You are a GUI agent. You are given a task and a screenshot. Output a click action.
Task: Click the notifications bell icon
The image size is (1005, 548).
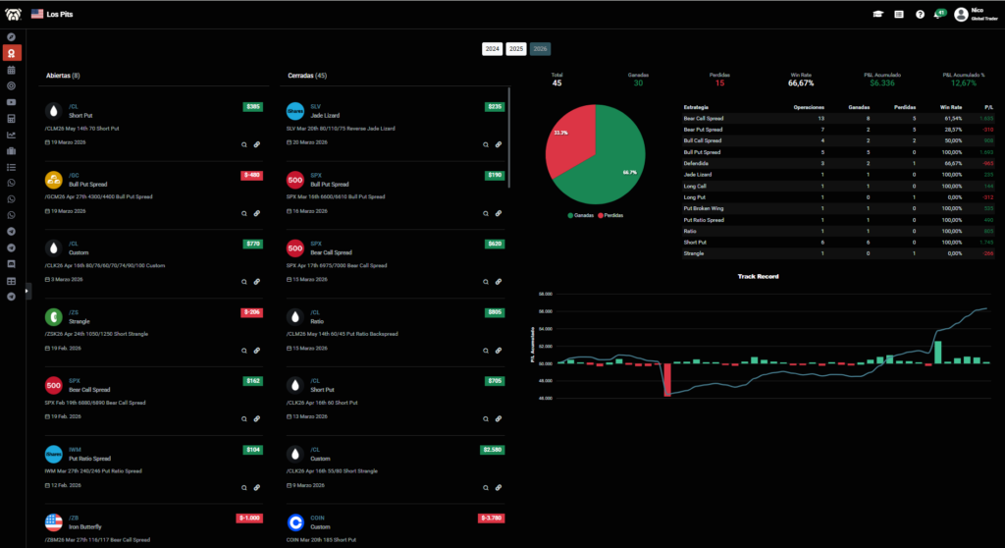click(938, 14)
